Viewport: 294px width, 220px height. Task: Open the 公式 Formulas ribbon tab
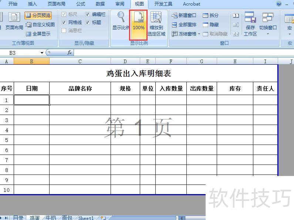[x=81, y=4]
